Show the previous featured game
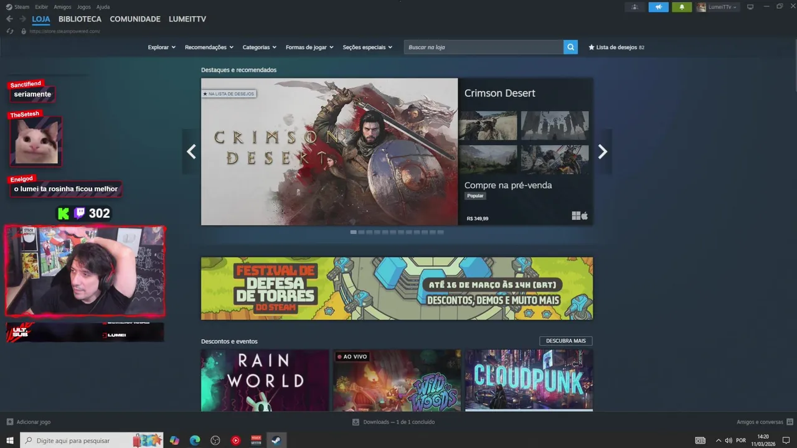The height and width of the screenshot is (448, 797). [191, 152]
